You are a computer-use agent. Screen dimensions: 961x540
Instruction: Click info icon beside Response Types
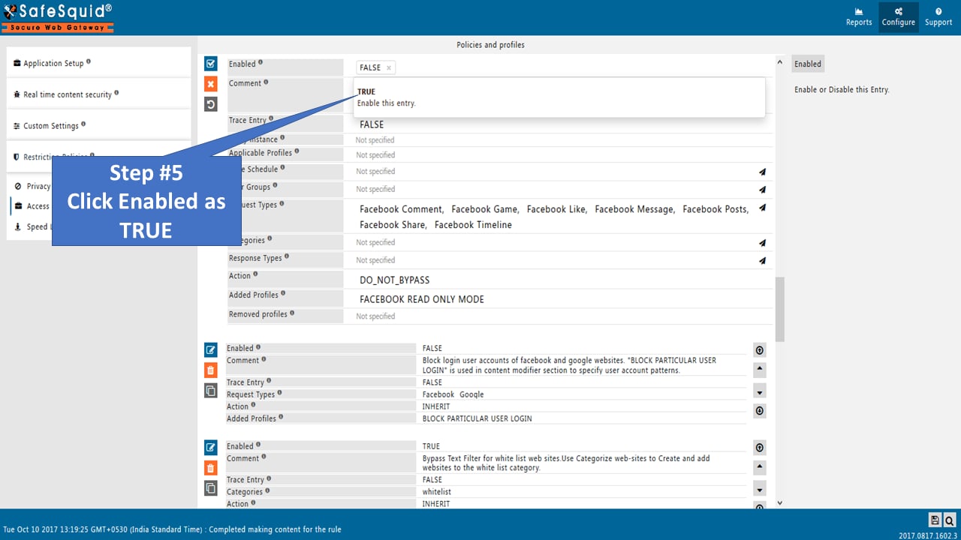coord(287,256)
